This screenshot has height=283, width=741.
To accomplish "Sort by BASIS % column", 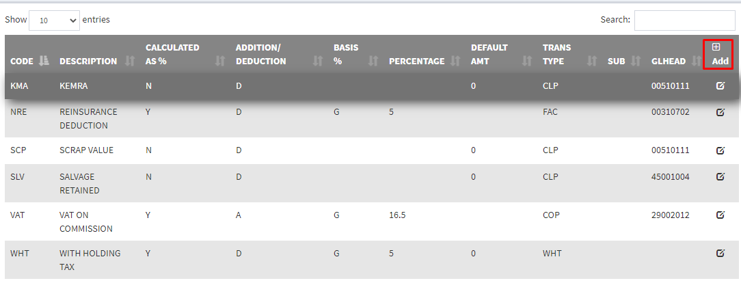I will (x=347, y=55).
